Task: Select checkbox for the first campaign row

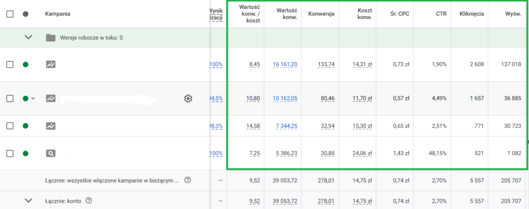Action: [x=10, y=65]
